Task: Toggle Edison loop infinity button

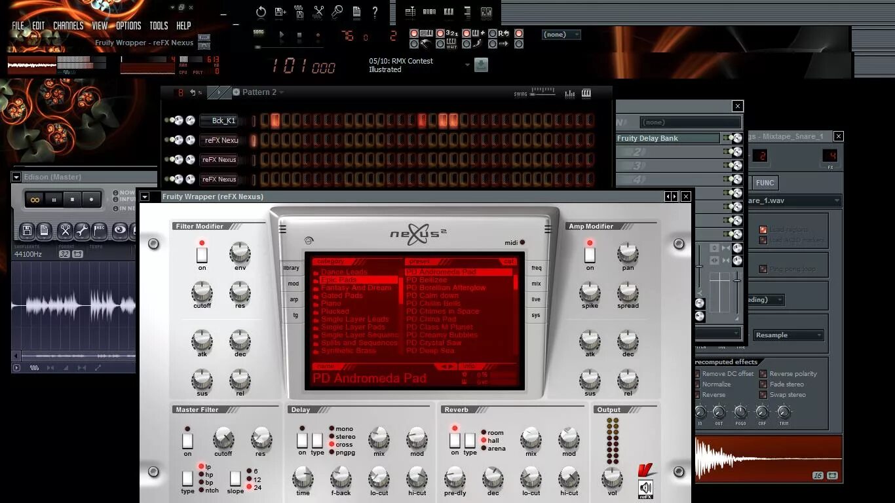Action: 35,199
